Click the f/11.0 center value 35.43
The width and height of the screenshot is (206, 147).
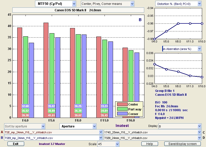tap(104, 115)
